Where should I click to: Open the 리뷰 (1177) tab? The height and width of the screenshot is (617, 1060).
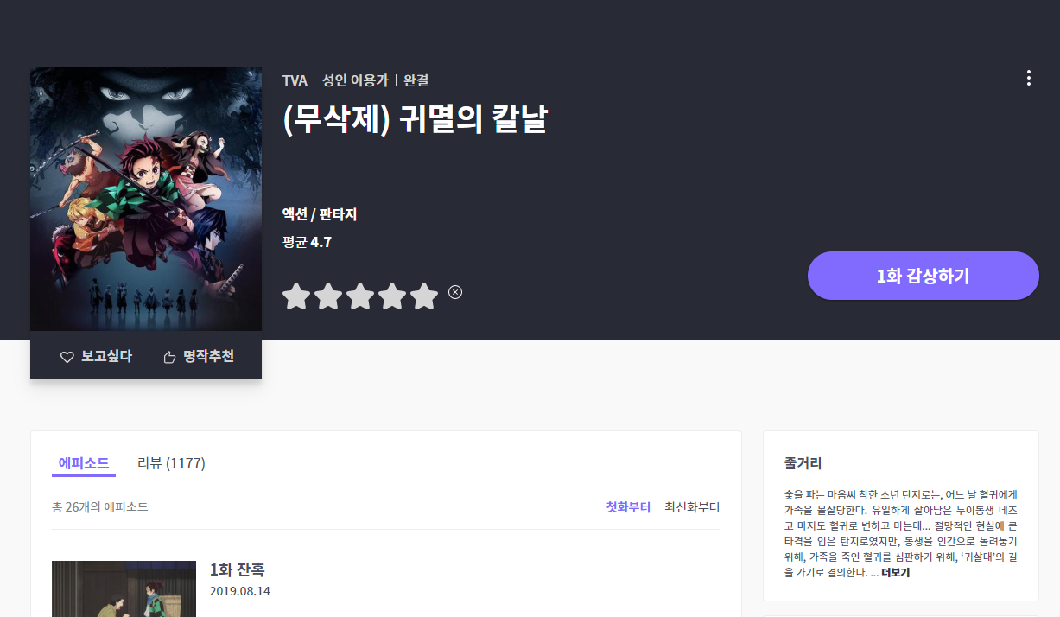pos(171,463)
